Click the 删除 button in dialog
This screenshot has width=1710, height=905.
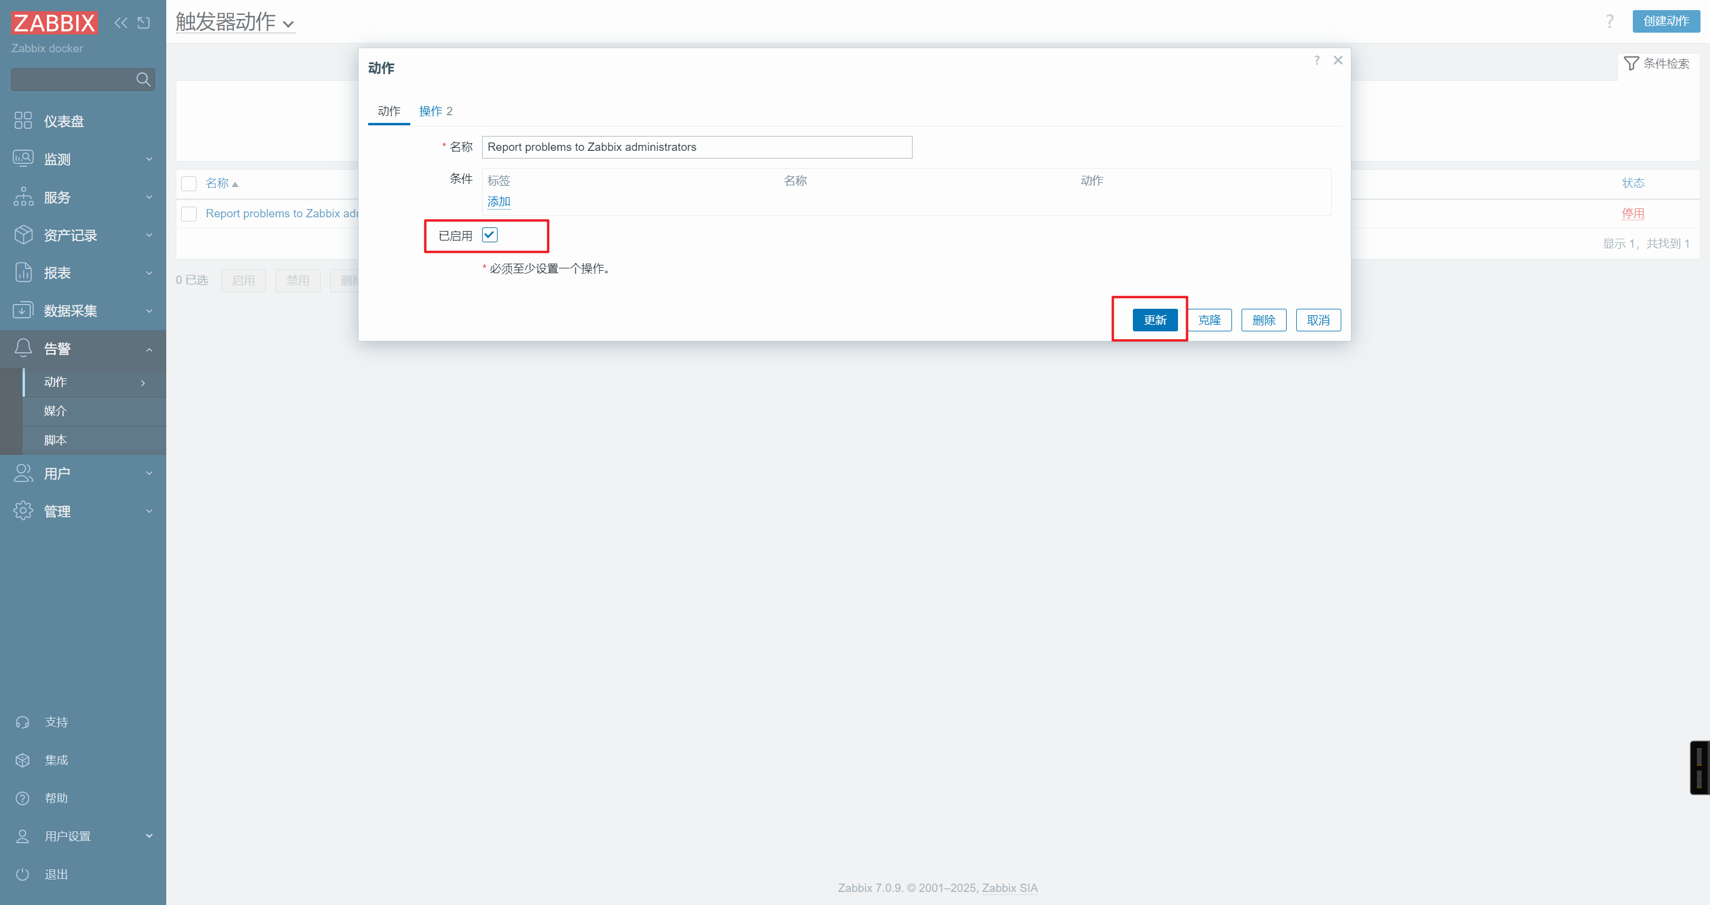pos(1264,320)
